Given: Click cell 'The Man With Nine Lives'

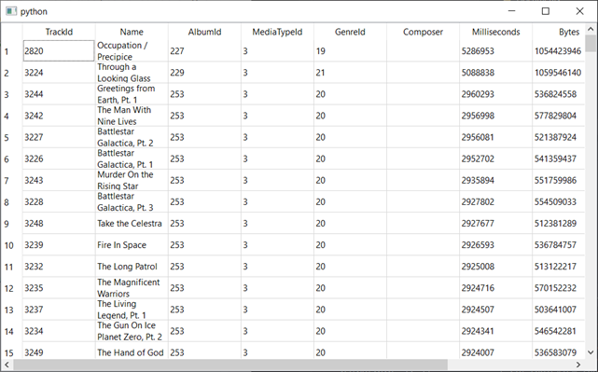Looking at the screenshot, I should point(132,116).
